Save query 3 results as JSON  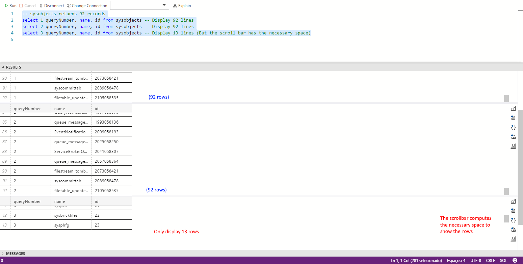coord(513,220)
